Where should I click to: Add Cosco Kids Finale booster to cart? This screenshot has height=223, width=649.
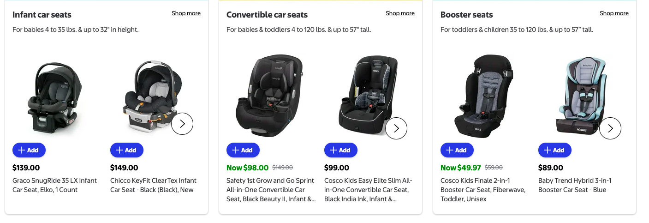pos(457,150)
